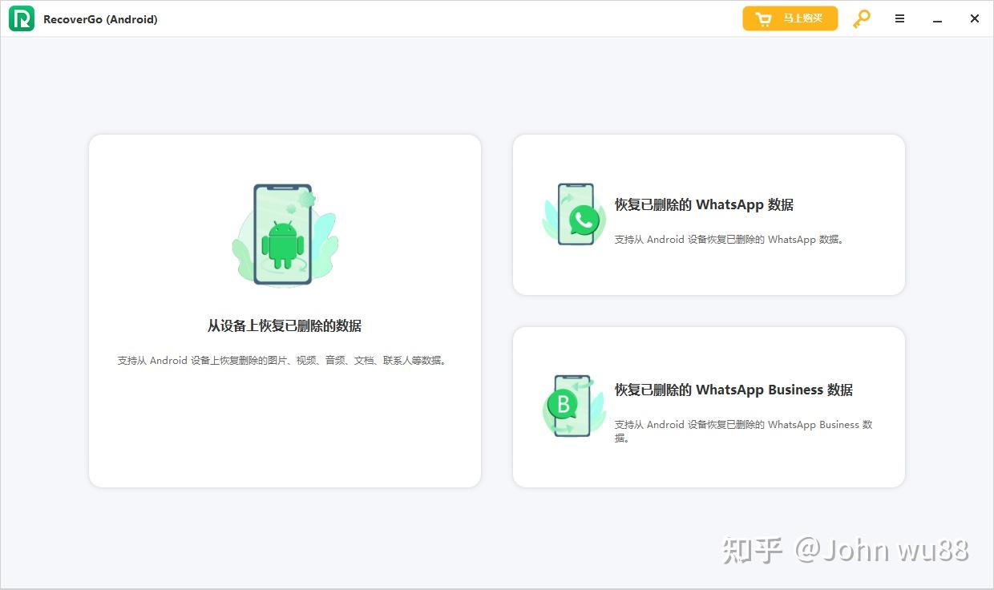Click the Android robot phone illustration
The width and height of the screenshot is (994, 590).
coord(285,232)
